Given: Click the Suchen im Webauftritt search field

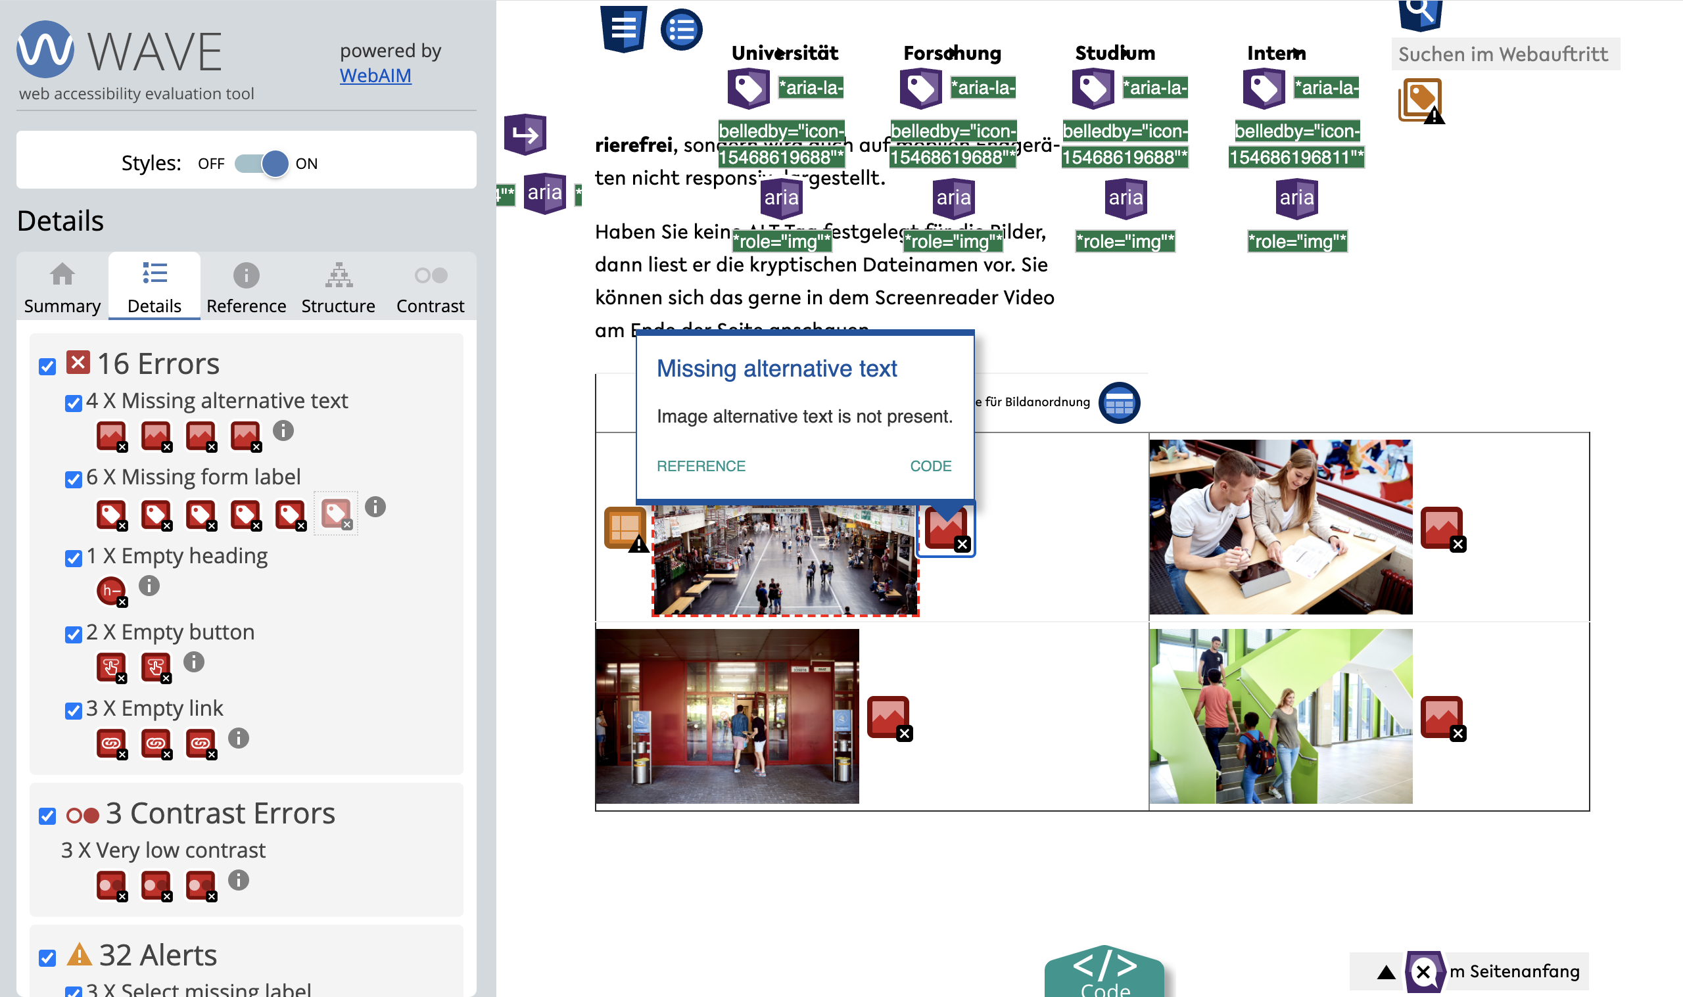Looking at the screenshot, I should [x=1504, y=55].
